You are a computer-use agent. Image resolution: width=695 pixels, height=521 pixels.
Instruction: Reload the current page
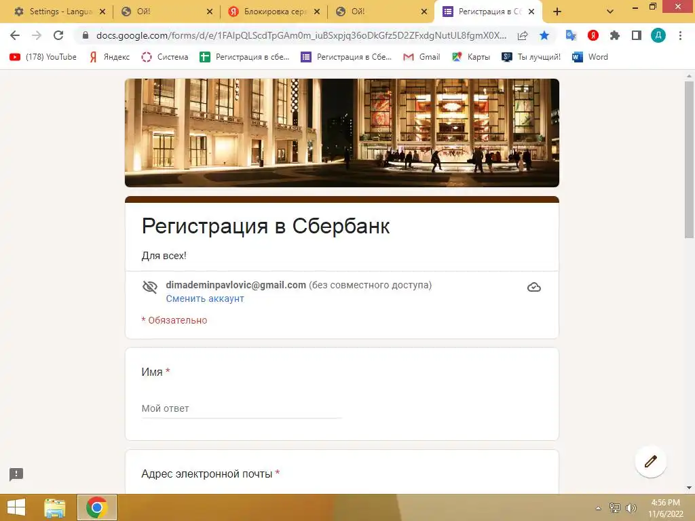pyautogui.click(x=58, y=35)
